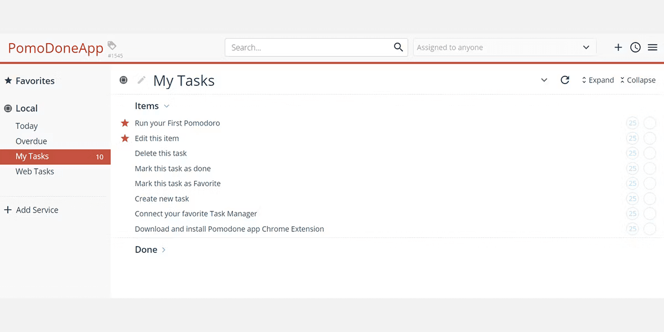Screen dimensions: 664x332
Task: Click the PomoDoneApp logo
Action: [x=55, y=48]
